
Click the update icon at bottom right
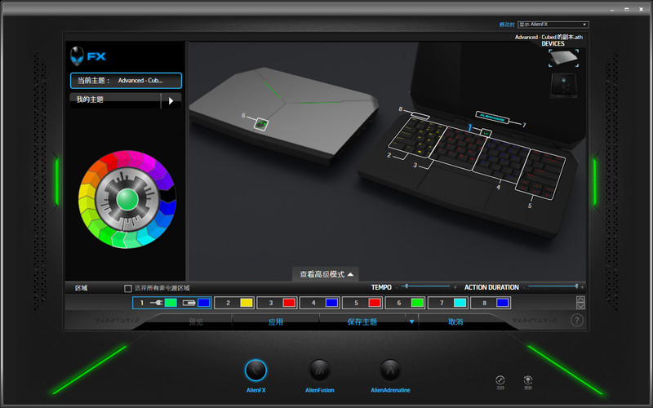point(528,380)
